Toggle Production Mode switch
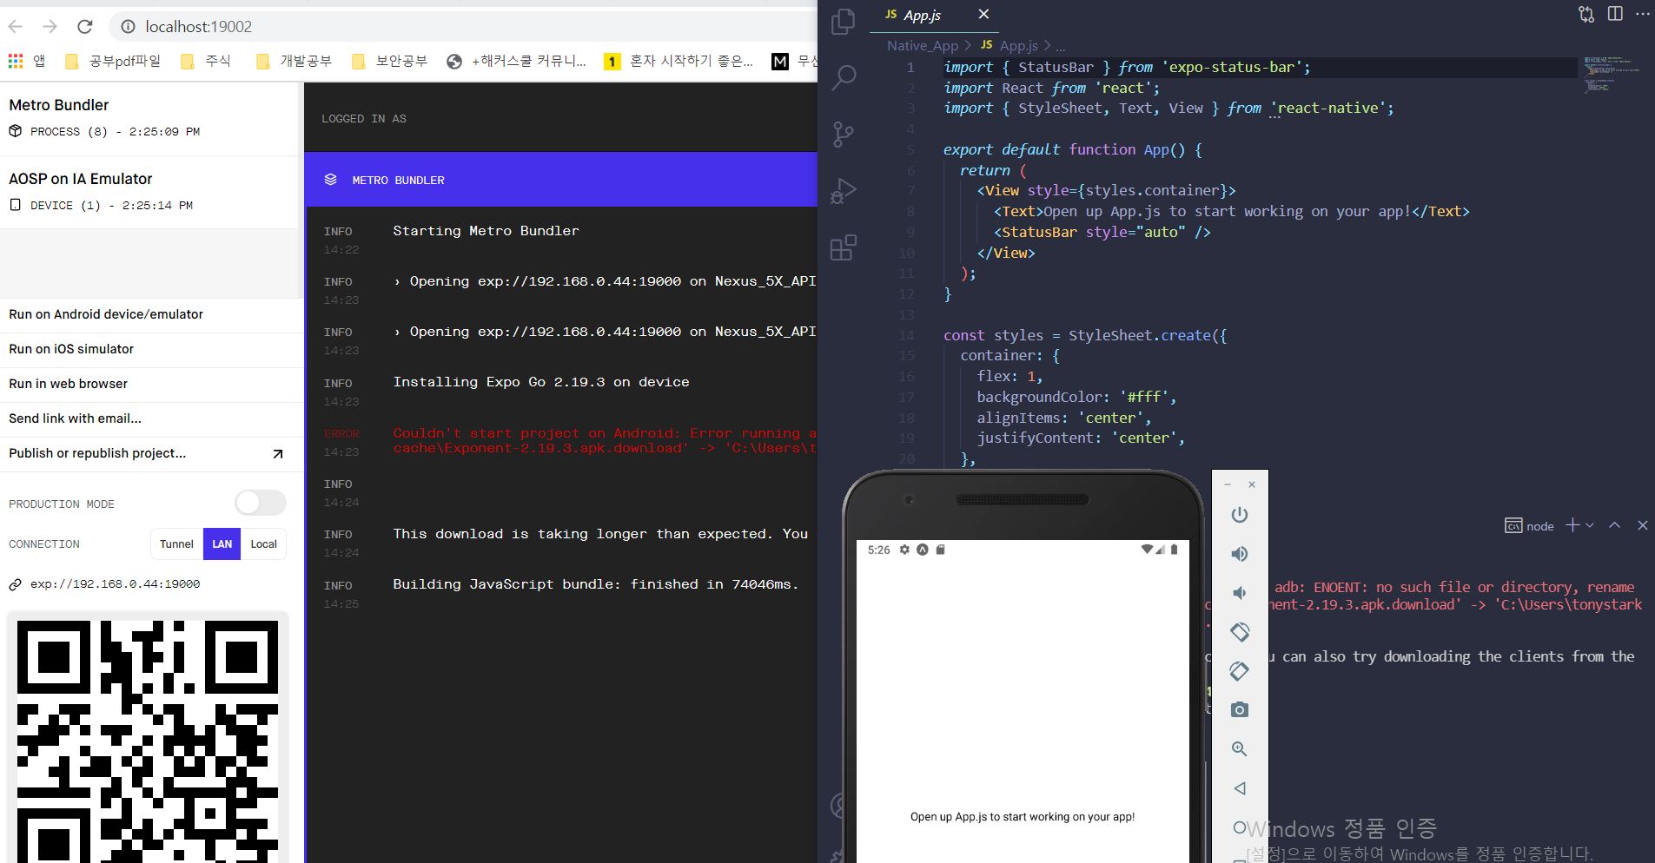 point(261,503)
